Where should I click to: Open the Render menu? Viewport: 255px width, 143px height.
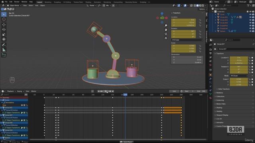pos(17,2)
